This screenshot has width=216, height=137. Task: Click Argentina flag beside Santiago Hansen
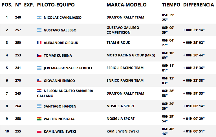click(39, 106)
